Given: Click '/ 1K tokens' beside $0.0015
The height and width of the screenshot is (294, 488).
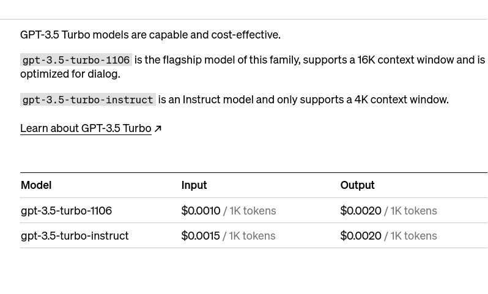Looking at the screenshot, I should tap(249, 236).
